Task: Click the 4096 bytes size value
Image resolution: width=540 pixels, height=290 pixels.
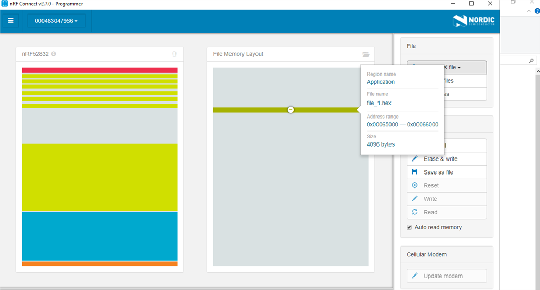Action: click(x=381, y=144)
